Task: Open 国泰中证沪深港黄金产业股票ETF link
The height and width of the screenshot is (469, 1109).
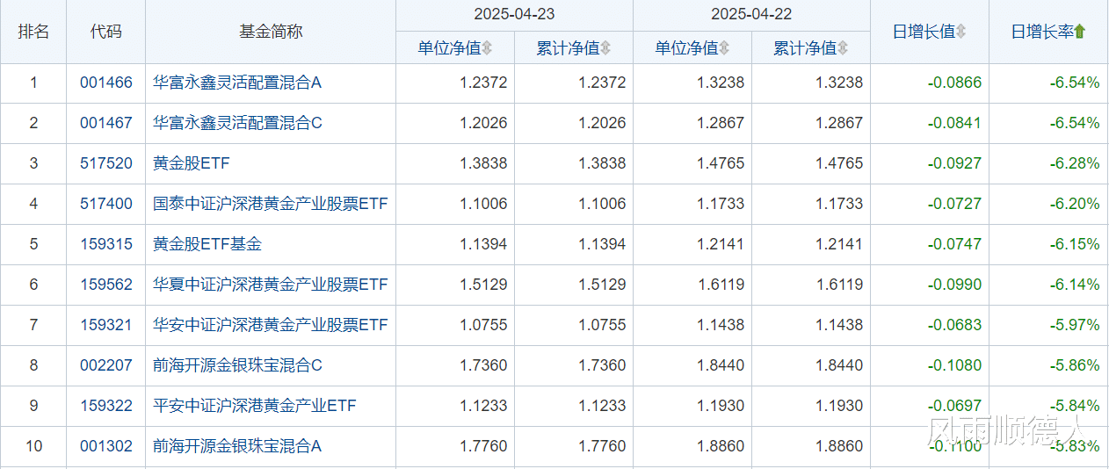Action: (x=271, y=204)
